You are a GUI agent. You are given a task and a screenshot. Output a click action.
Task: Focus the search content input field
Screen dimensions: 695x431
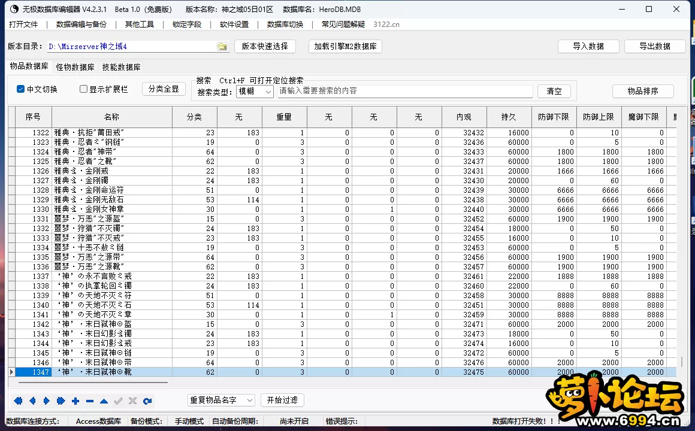coord(404,91)
